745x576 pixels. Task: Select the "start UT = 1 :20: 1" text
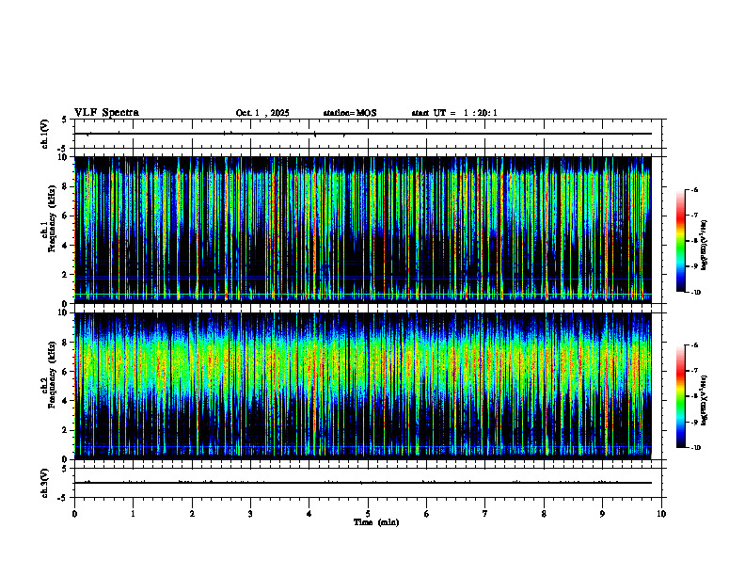coord(454,113)
